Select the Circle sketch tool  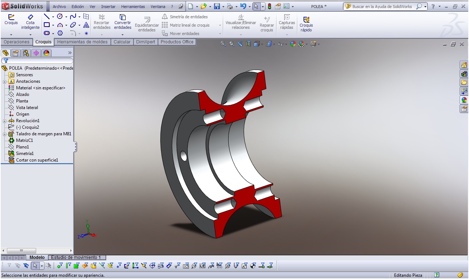60,16
